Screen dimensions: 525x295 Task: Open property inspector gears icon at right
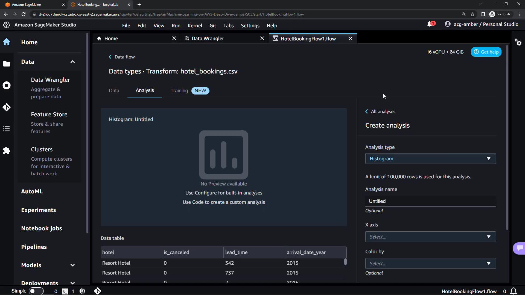[x=518, y=42]
